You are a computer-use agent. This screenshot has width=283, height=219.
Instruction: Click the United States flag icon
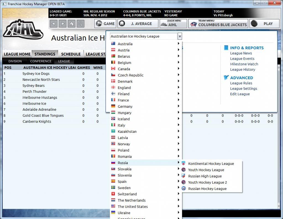tap(113, 206)
